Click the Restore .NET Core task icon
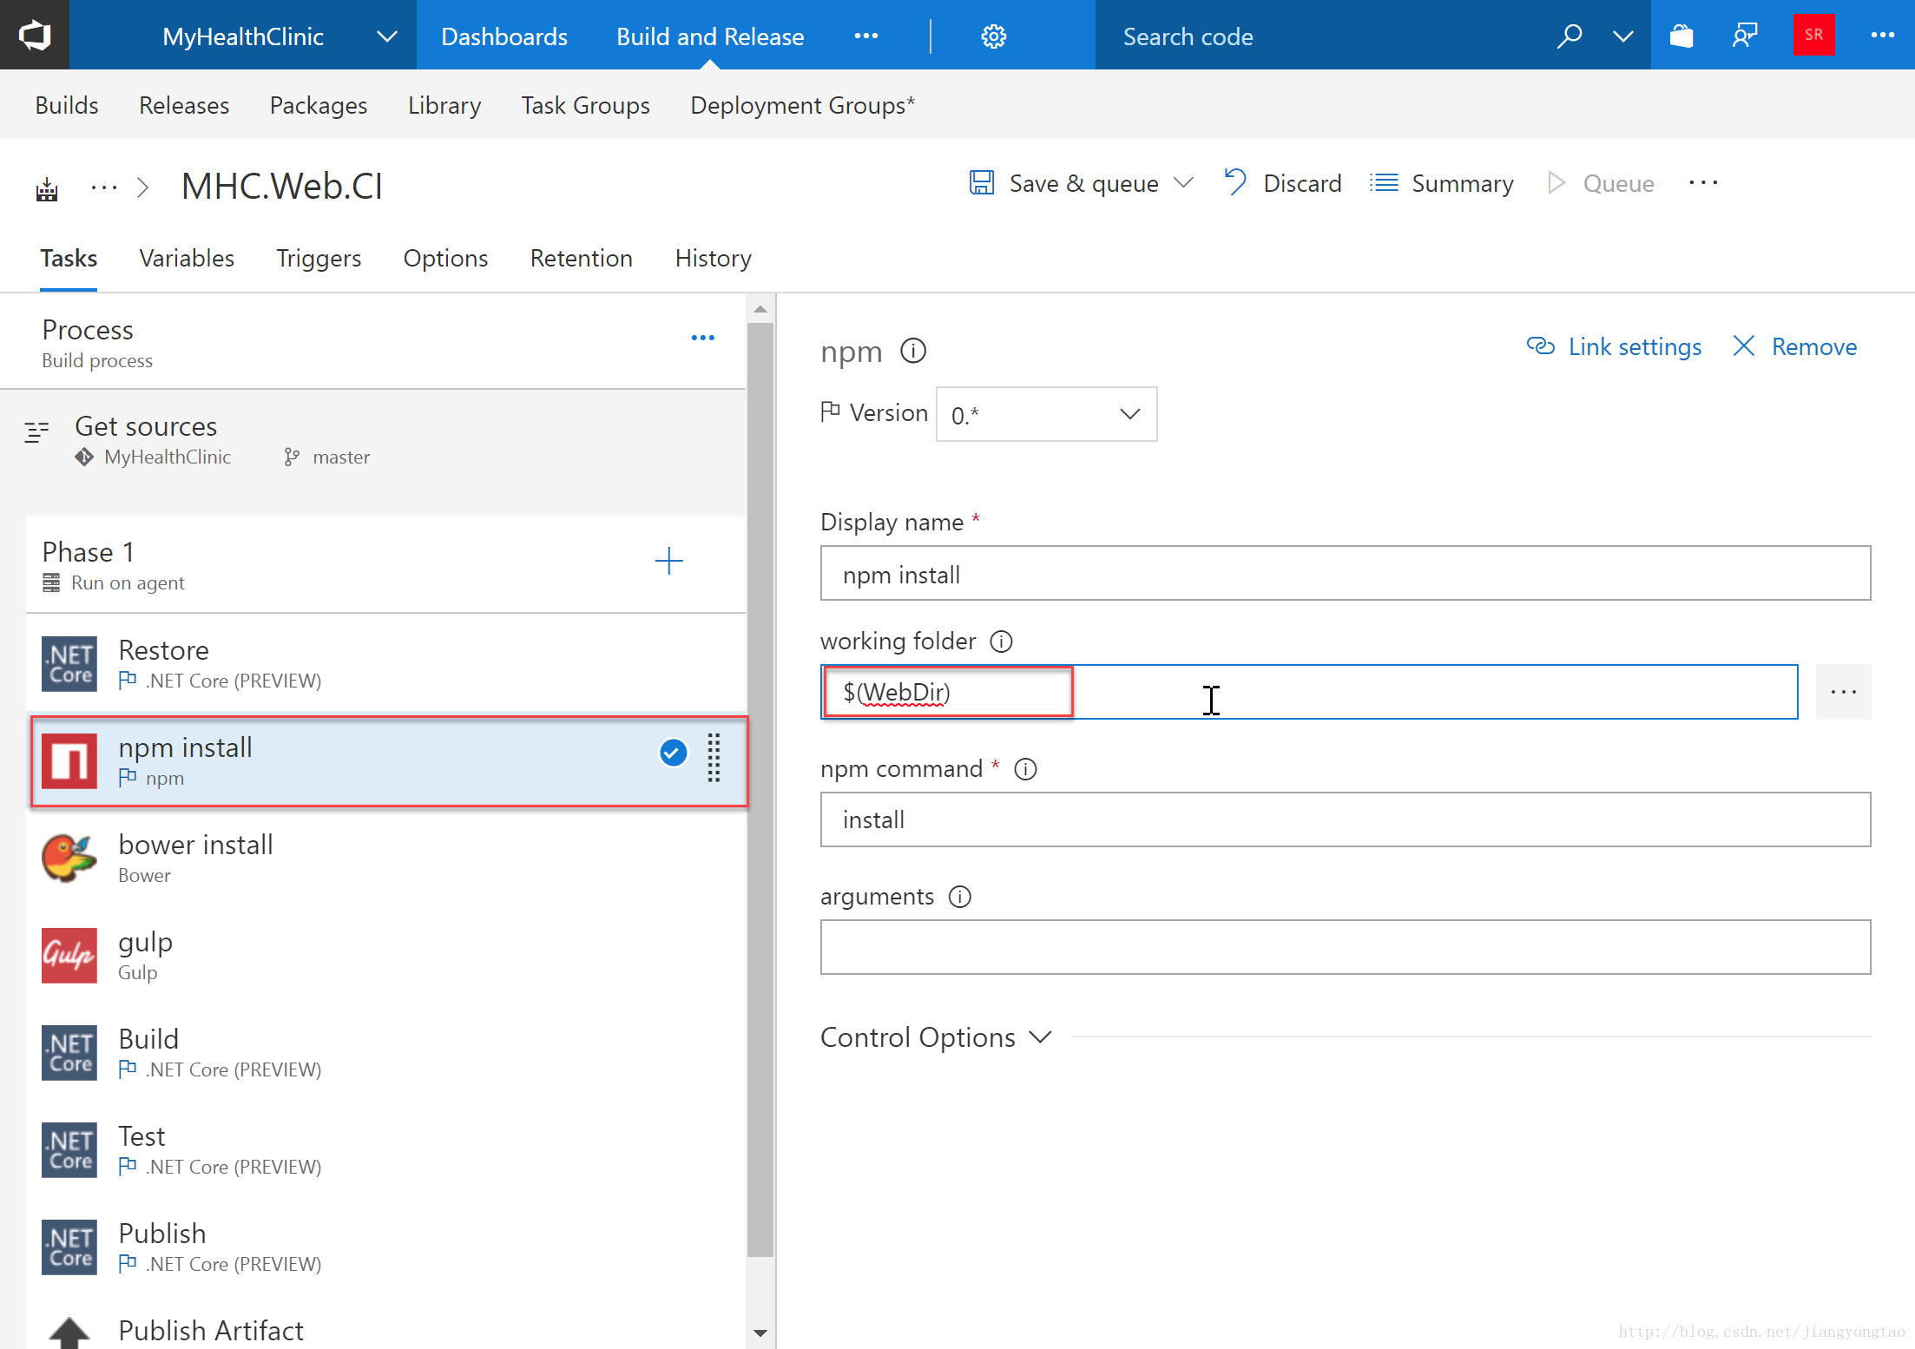This screenshot has width=1915, height=1349. point(70,660)
